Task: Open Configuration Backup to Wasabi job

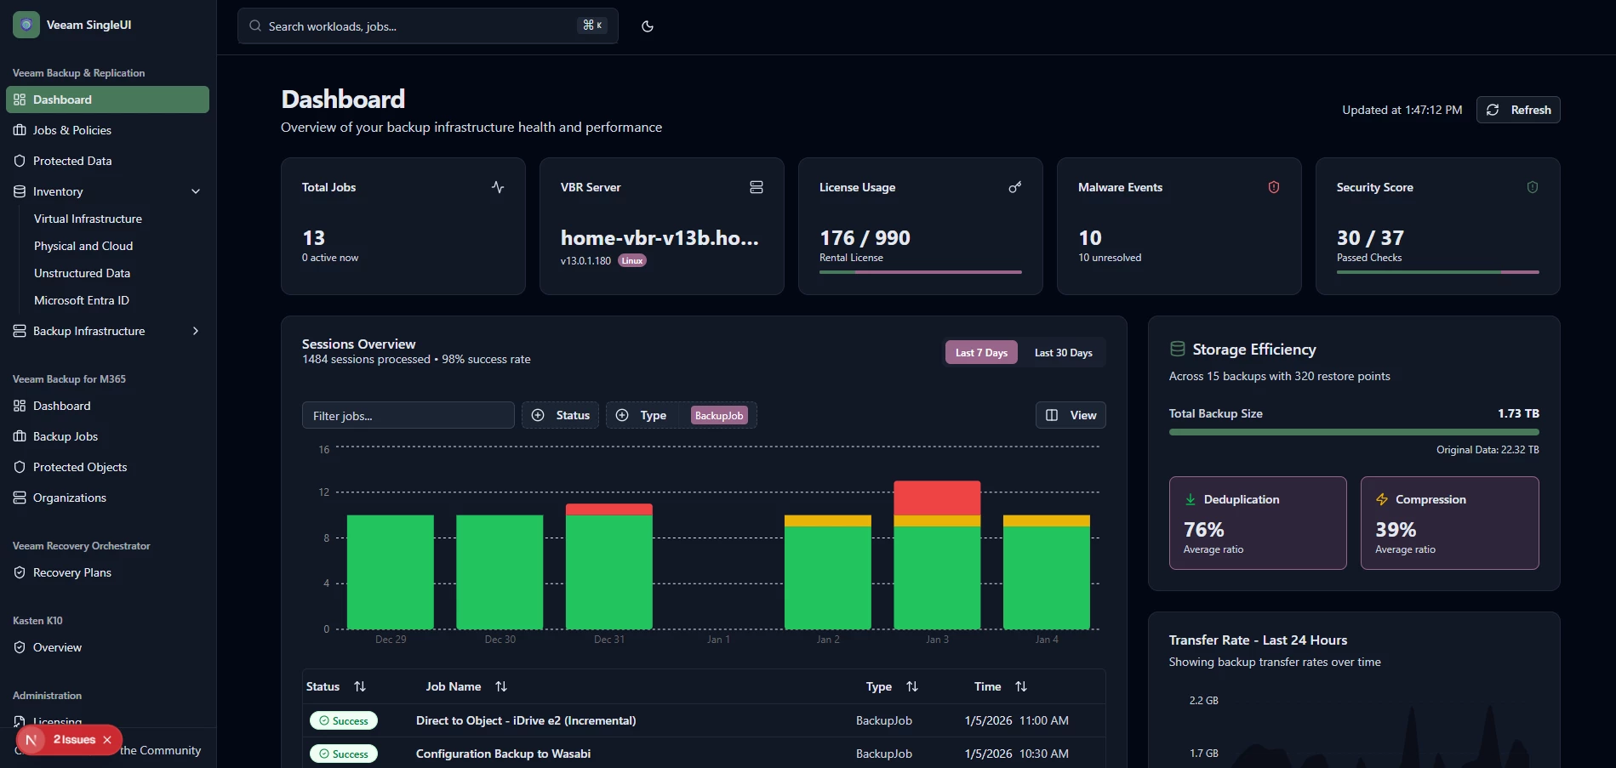Action: pos(503,754)
